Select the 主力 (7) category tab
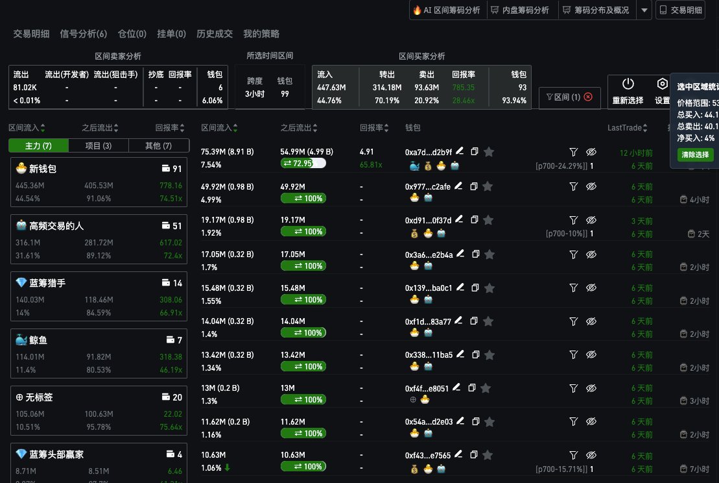This screenshot has height=483, width=719. click(x=38, y=145)
